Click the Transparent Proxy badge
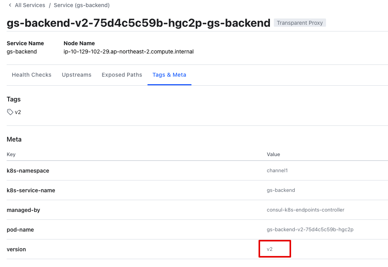 coord(300,23)
